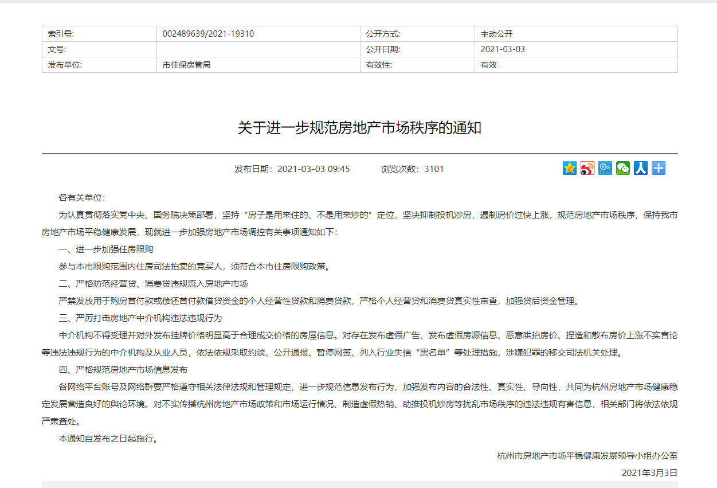Click heading 三、严厉打击房地产中介机构违法违规行为

click(x=140, y=318)
